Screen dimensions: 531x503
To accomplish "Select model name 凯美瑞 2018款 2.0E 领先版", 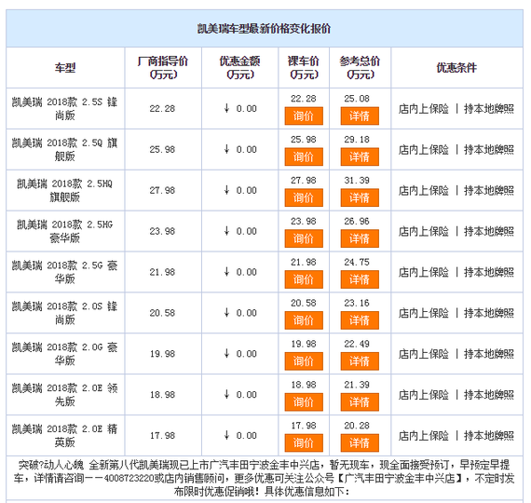I will click(64, 395).
